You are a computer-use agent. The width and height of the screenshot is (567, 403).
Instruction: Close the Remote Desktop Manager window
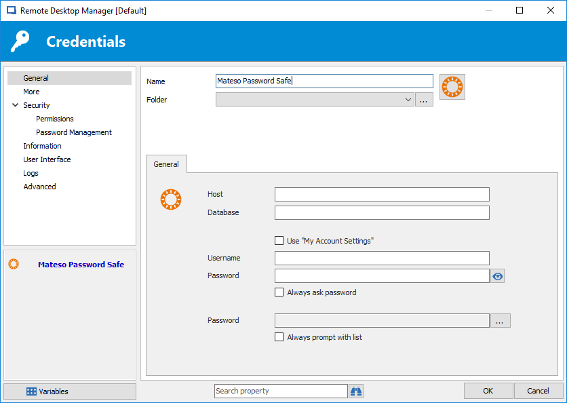[550, 10]
